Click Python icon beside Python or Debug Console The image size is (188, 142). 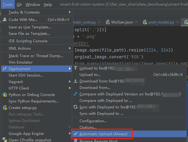5,95
